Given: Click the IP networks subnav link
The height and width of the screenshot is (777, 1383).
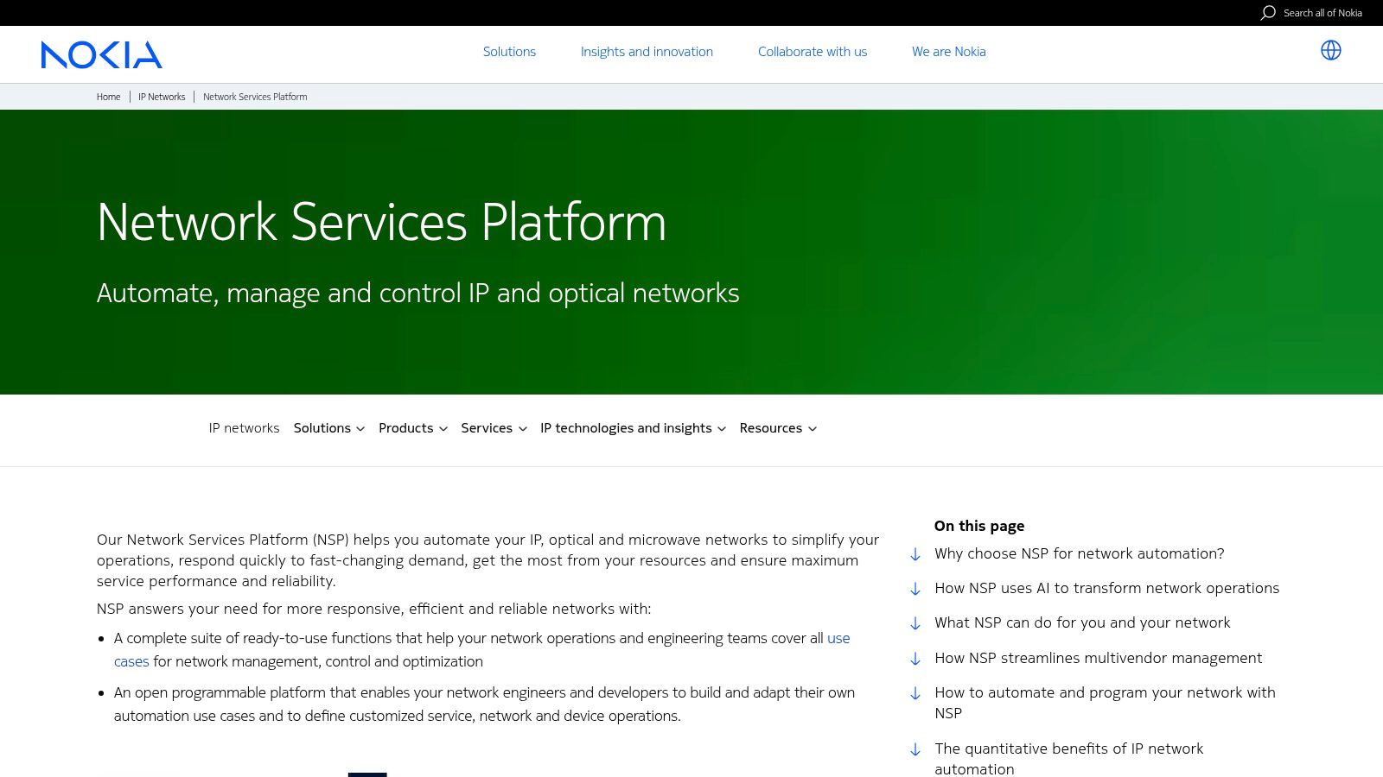Looking at the screenshot, I should click(244, 428).
